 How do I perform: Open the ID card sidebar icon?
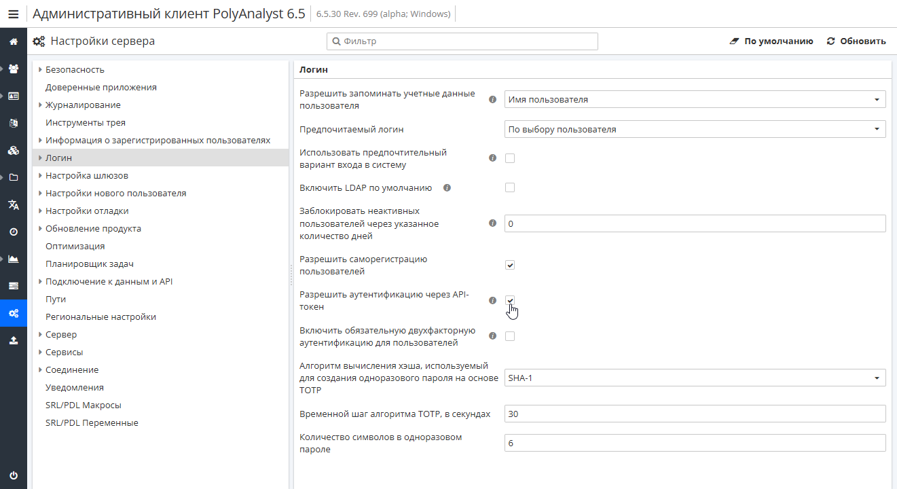pyautogui.click(x=14, y=96)
